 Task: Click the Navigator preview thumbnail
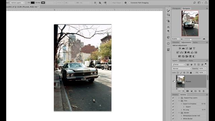click(x=190, y=24)
